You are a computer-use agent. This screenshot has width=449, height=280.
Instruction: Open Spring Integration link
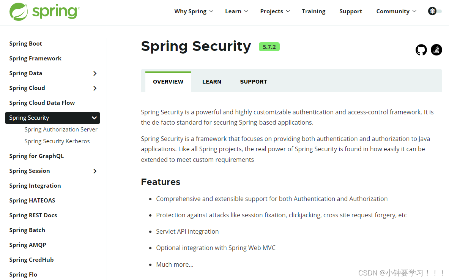point(35,186)
